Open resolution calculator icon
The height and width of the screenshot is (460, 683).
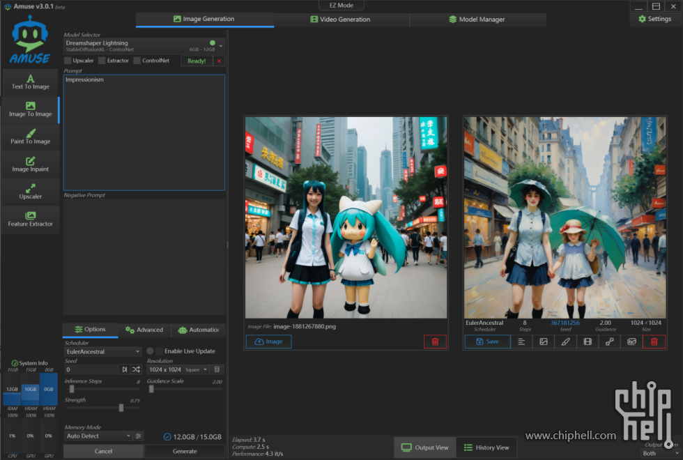pyautogui.click(x=217, y=369)
